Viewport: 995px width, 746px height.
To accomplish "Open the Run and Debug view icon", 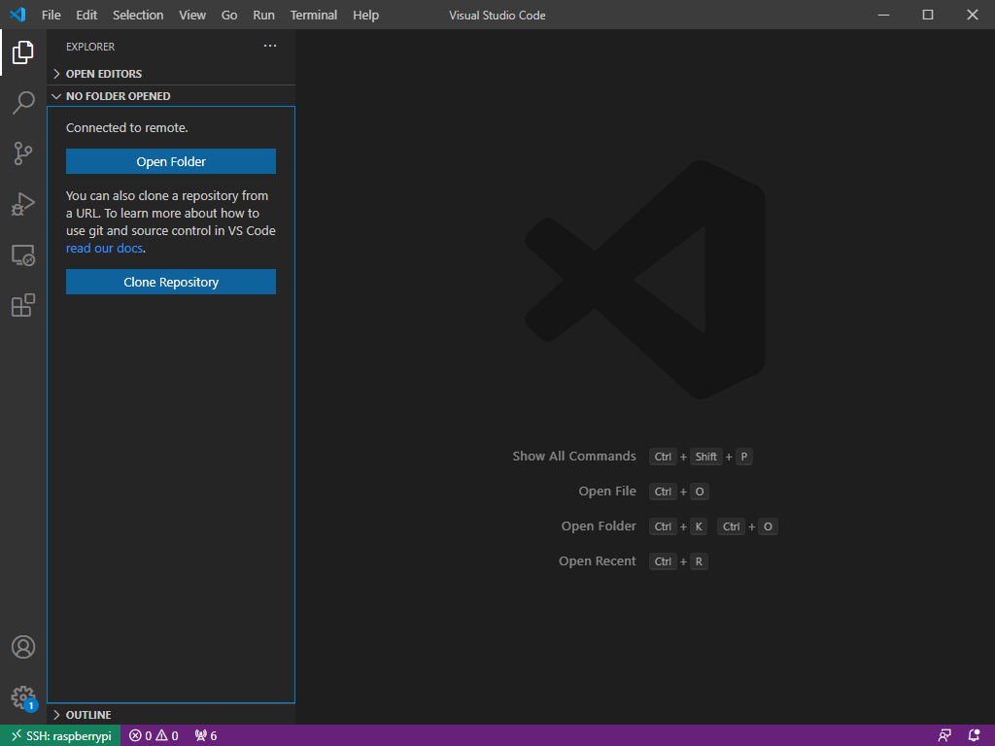I will (x=23, y=204).
